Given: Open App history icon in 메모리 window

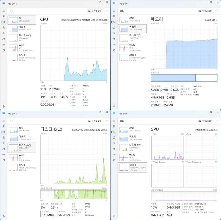Looking at the screenshot, I should tap(114, 28).
